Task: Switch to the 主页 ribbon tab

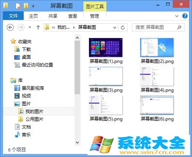Action: coord(33,16)
